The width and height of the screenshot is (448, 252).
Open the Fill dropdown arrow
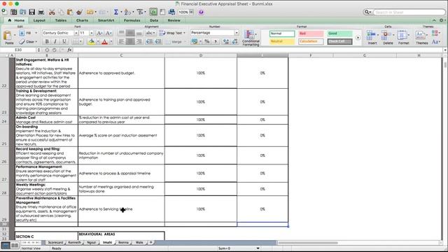tap(36, 33)
